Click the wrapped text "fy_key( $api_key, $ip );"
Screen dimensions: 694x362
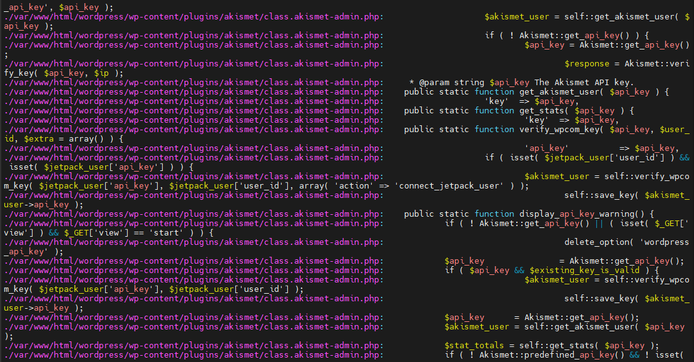tap(64, 73)
